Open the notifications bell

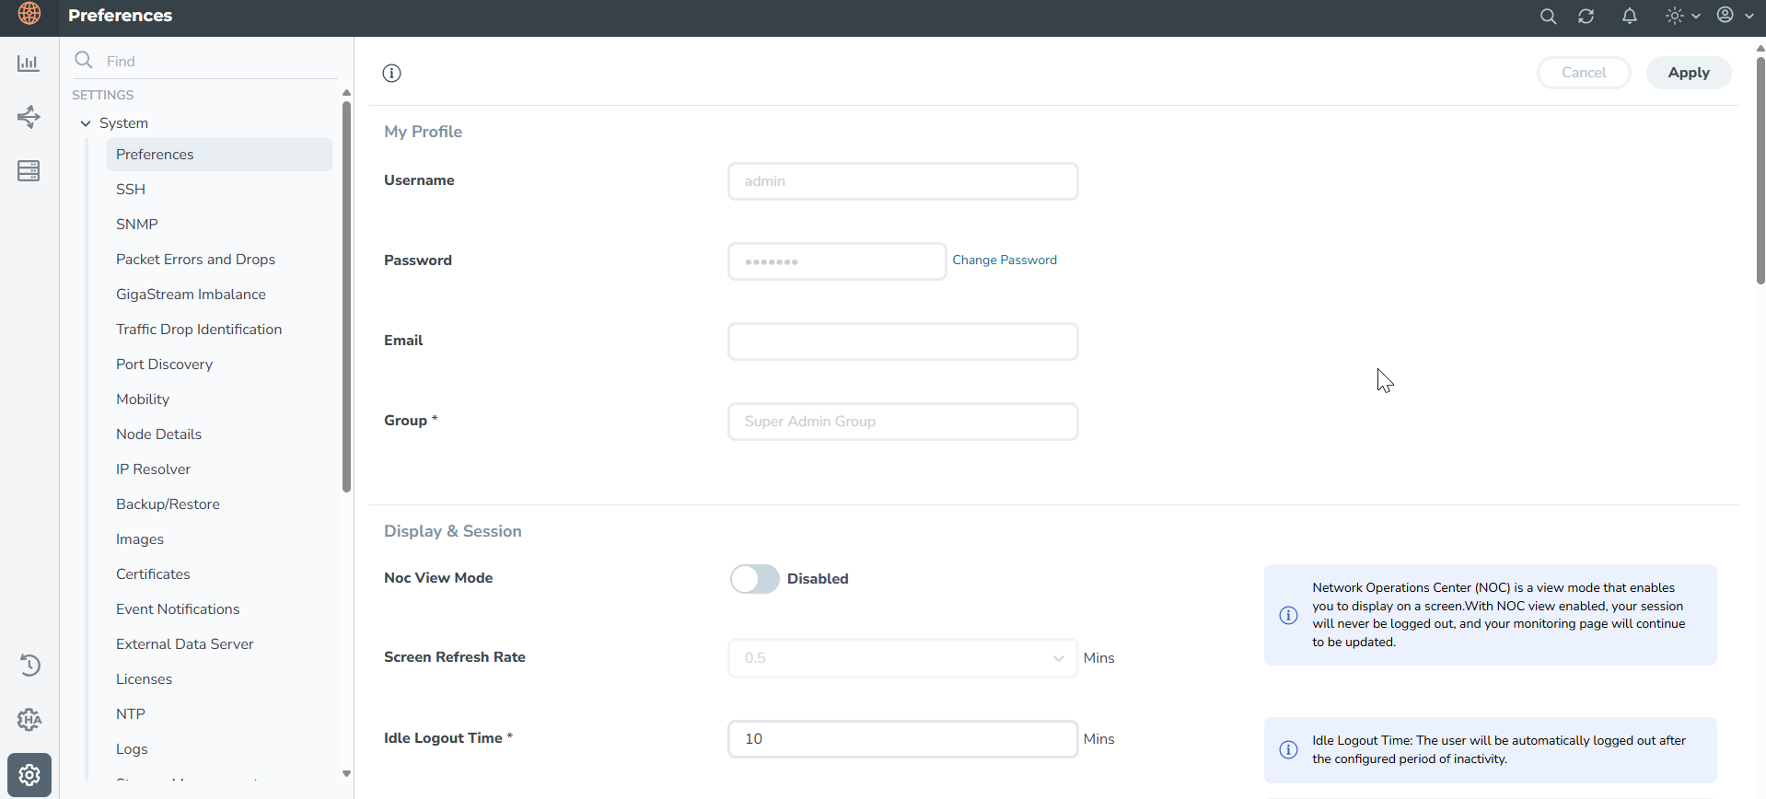(x=1629, y=17)
